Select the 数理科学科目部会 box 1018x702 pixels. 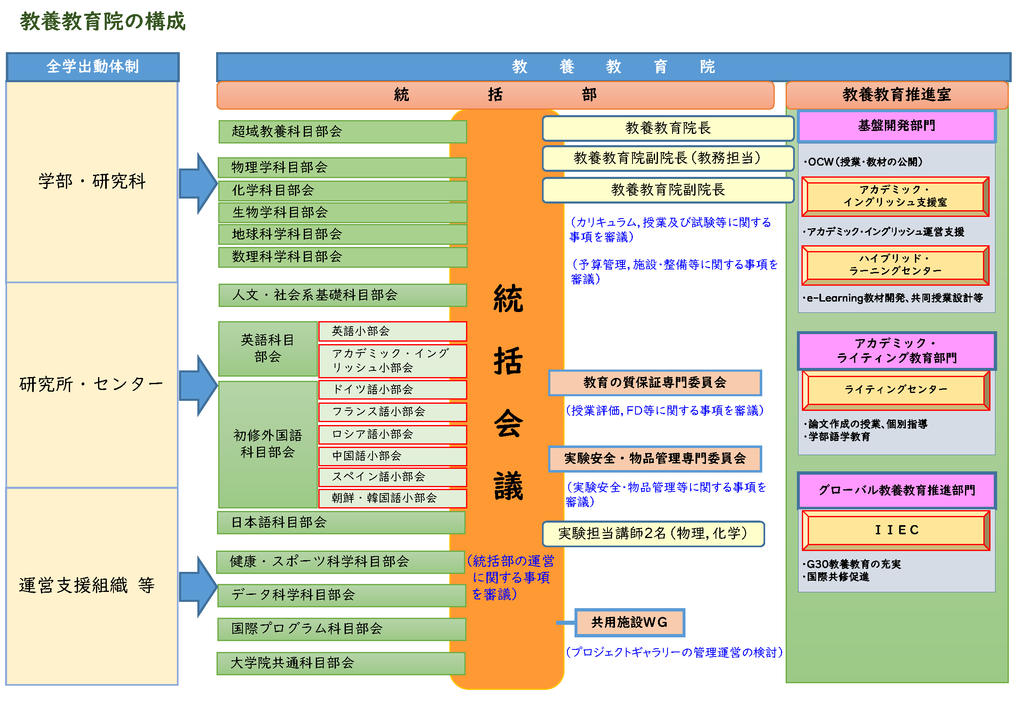click(x=343, y=257)
